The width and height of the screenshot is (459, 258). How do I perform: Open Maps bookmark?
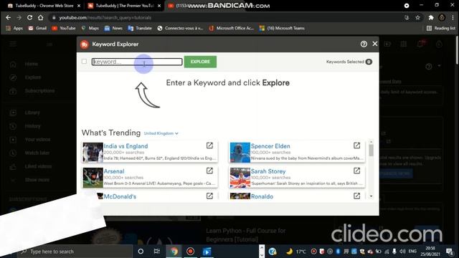click(x=90, y=28)
